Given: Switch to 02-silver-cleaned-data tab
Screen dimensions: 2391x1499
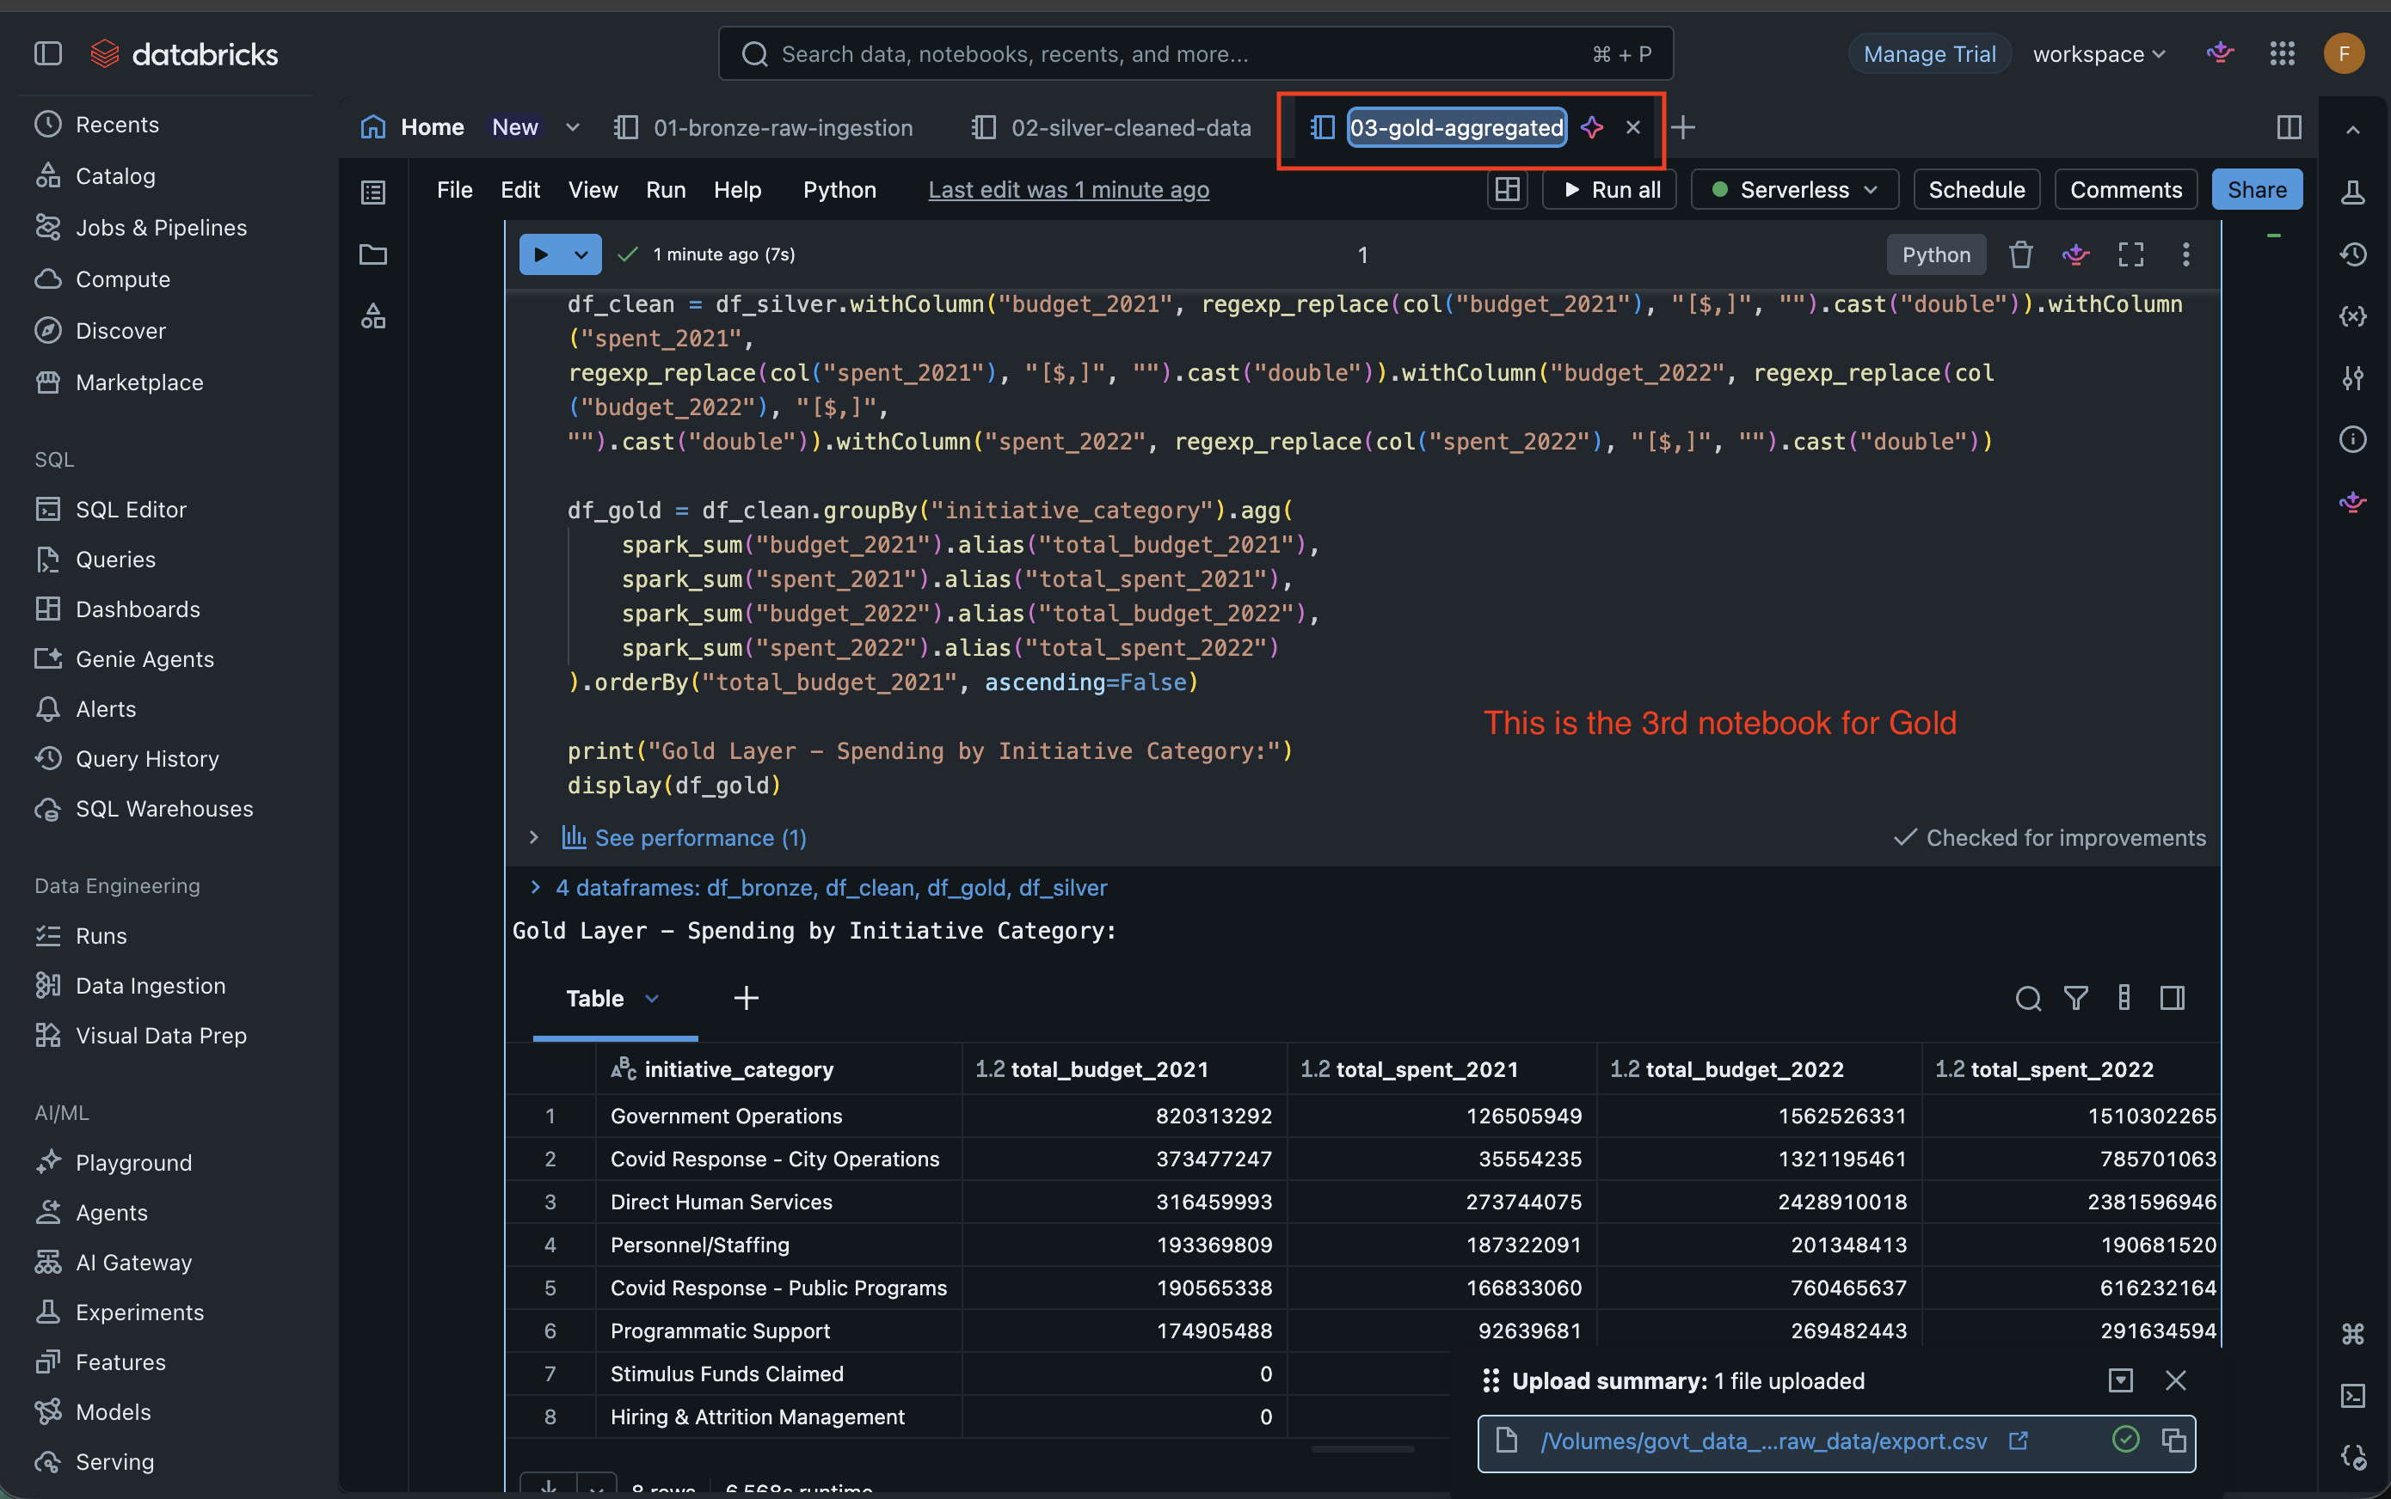Looking at the screenshot, I should [x=1112, y=128].
